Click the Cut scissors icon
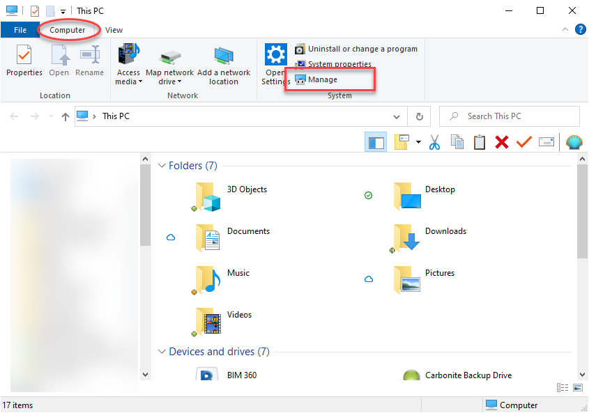Viewport: 589px width, 413px height. [x=435, y=142]
